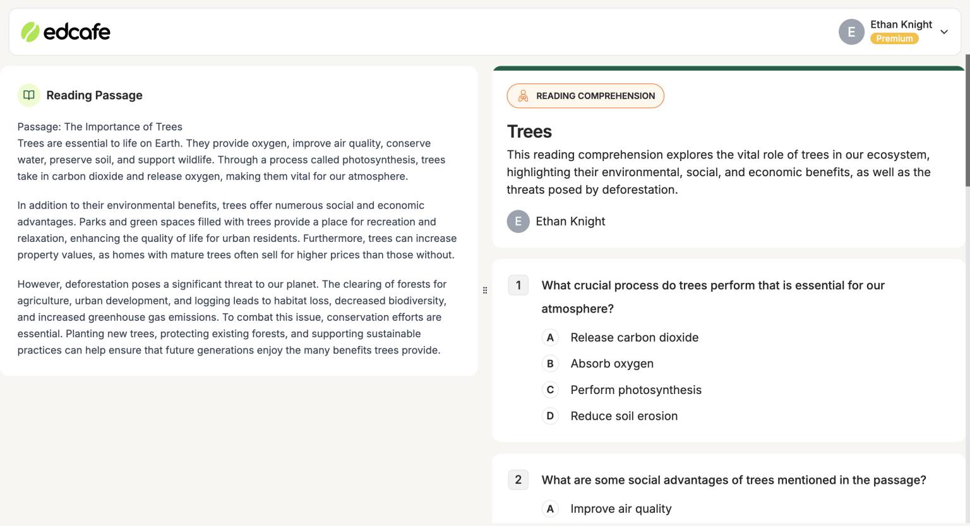Click the drag handle between the passage and questions

click(485, 290)
